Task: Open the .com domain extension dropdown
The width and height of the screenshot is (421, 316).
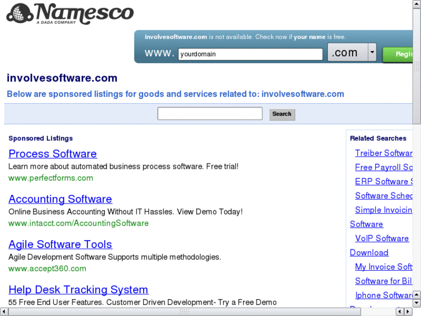Action: point(352,52)
